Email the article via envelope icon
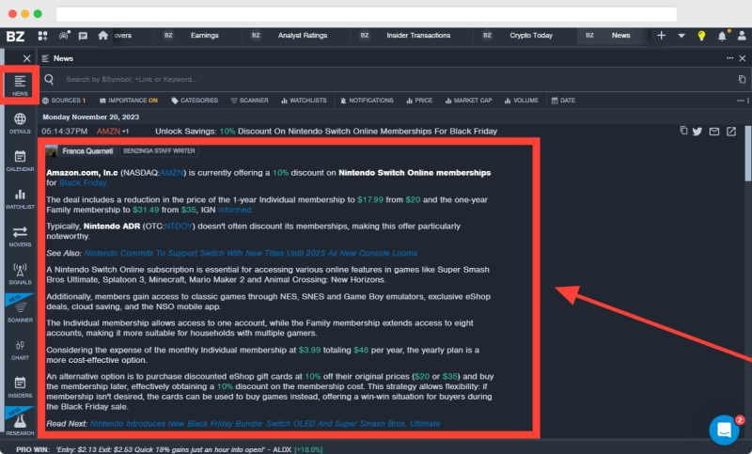This screenshot has height=454, width=752. [x=714, y=132]
